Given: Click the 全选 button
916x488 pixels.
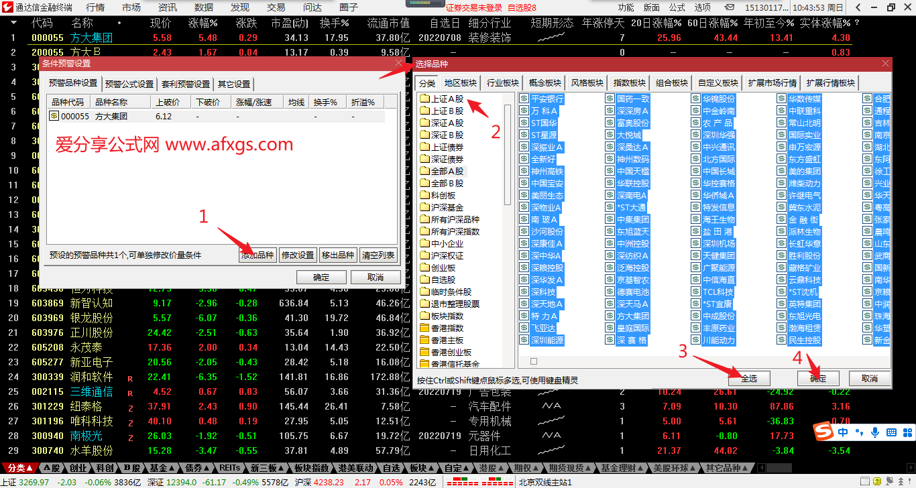Looking at the screenshot, I should click(x=748, y=379).
